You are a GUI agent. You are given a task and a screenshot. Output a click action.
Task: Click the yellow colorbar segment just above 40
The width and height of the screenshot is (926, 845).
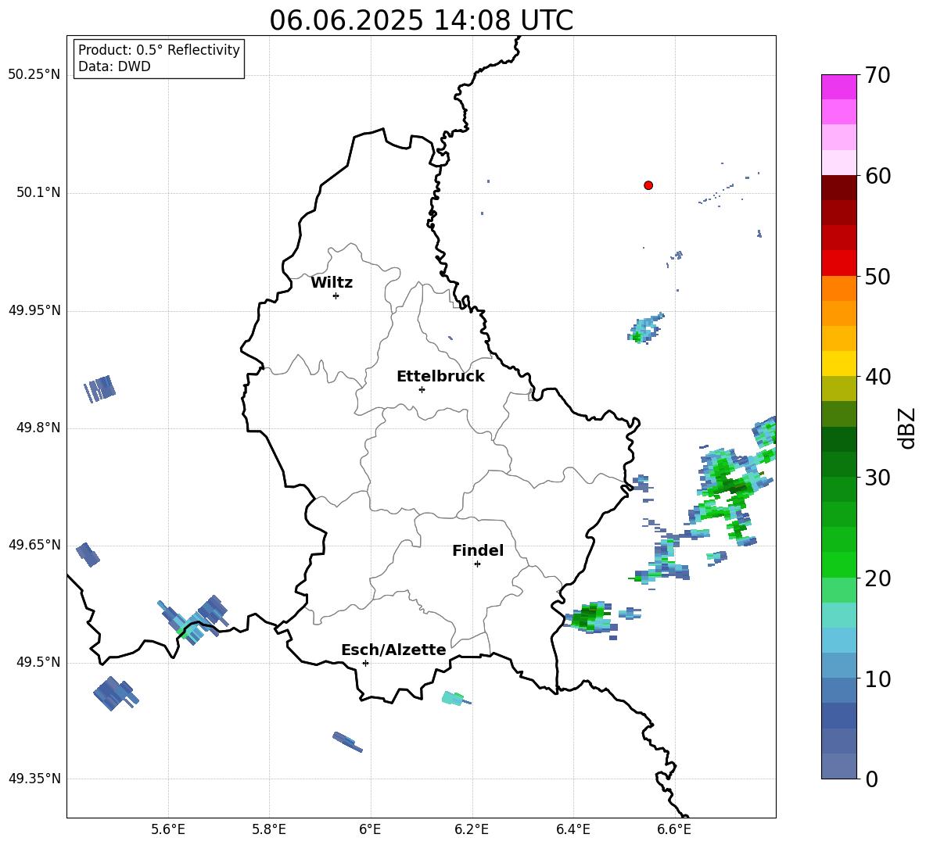pos(839,363)
